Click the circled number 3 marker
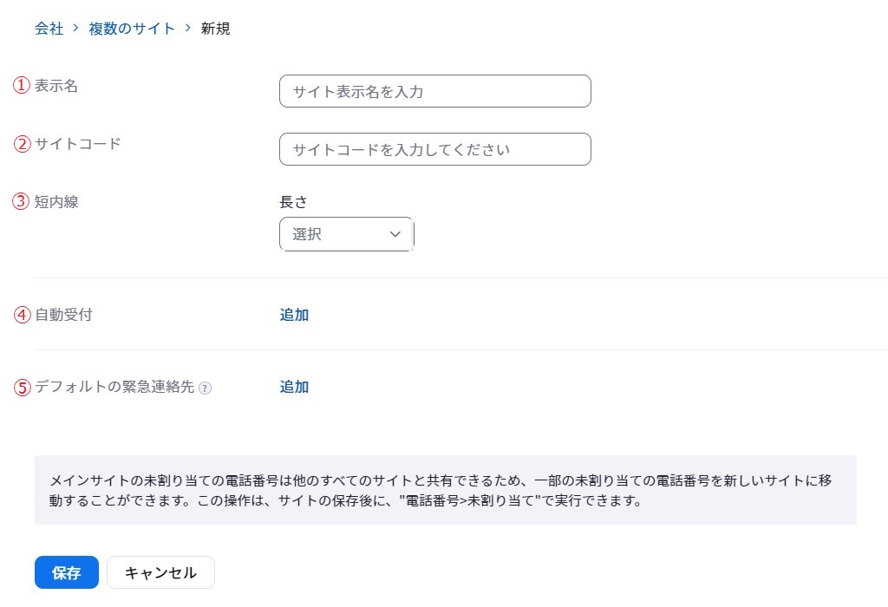 click(x=22, y=201)
